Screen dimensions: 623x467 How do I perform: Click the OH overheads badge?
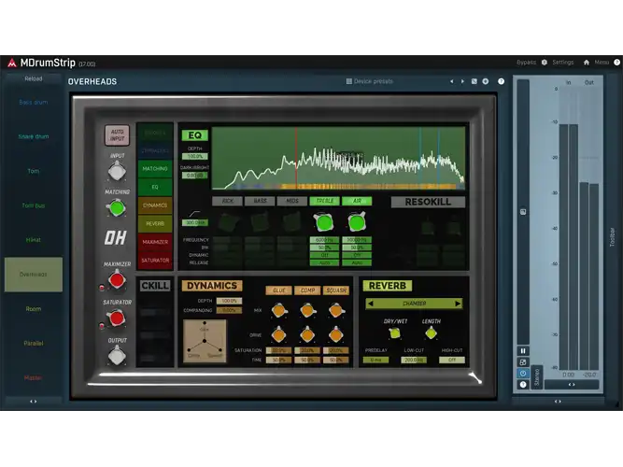click(x=116, y=237)
